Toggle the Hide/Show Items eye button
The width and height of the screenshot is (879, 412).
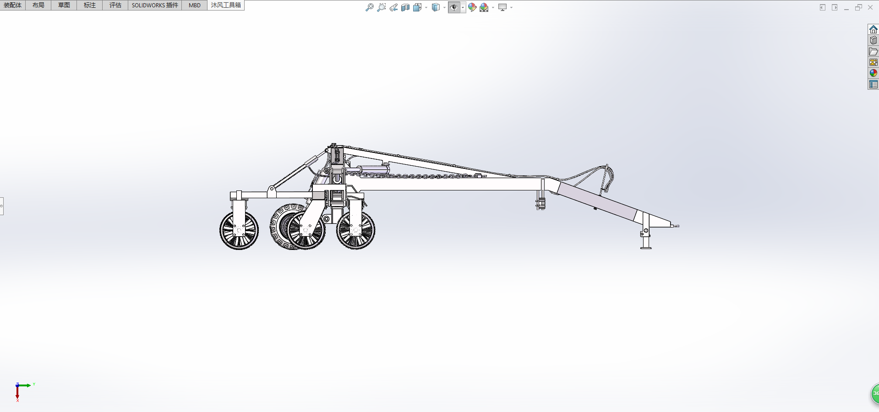click(x=454, y=7)
